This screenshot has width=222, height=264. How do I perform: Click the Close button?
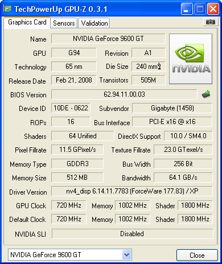pos(197,255)
